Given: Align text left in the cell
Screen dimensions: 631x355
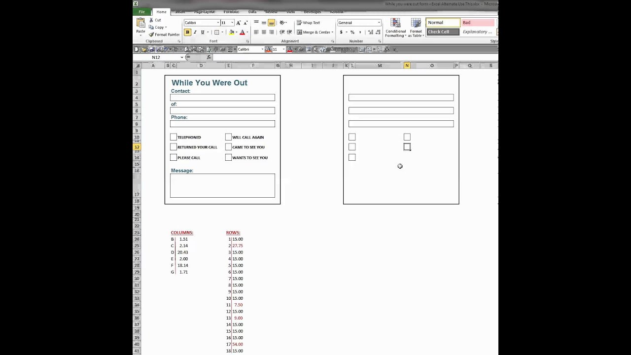Looking at the screenshot, I should pyautogui.click(x=256, y=32).
